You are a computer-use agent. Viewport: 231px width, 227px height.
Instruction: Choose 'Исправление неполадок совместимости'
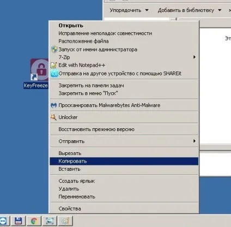[105, 33]
